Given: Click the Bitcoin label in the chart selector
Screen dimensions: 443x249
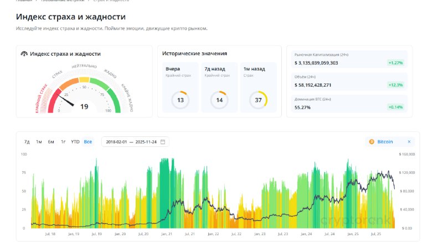Looking at the screenshot, I should [x=385, y=142].
